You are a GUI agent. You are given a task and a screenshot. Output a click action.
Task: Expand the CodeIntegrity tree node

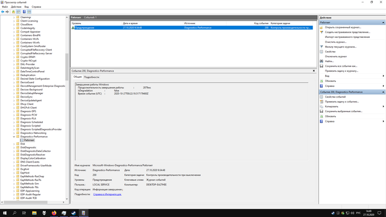click(14, 28)
